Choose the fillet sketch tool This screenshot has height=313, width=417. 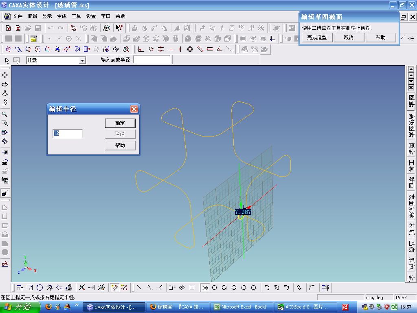[312, 288]
